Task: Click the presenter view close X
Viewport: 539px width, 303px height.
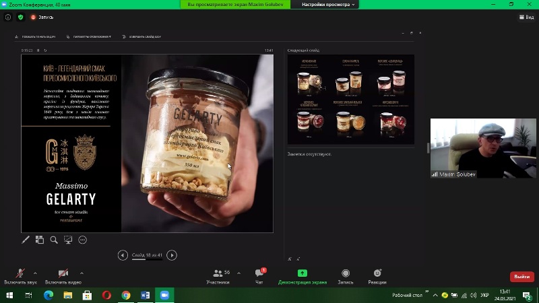Action: point(420,33)
